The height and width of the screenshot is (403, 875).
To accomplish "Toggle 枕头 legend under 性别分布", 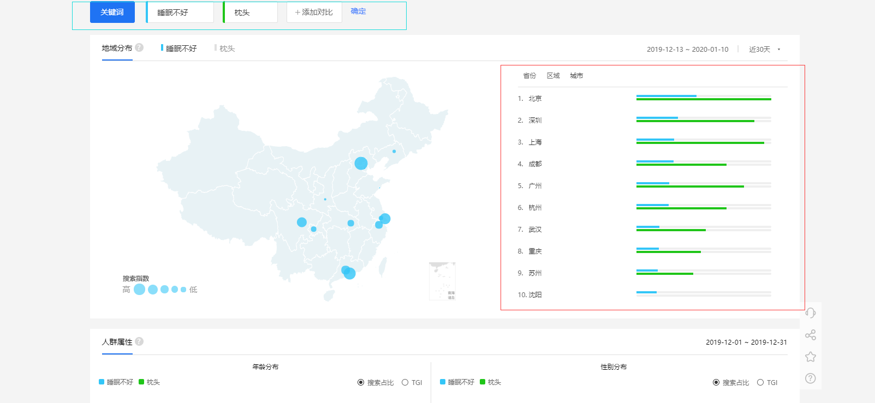I will coord(491,382).
